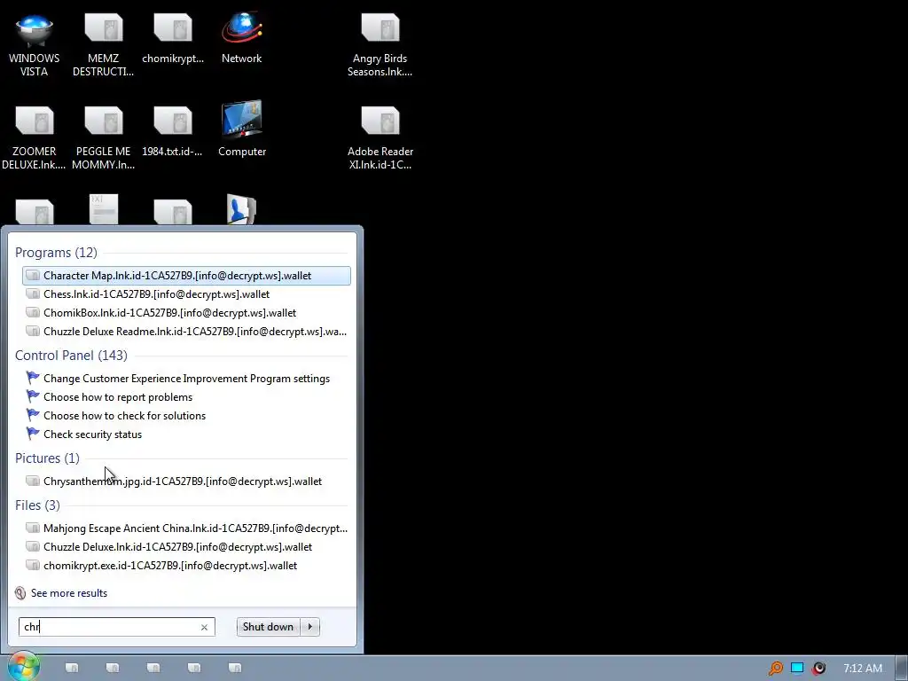
Task: Click the Show desktop strip at taskbar end
Action: (x=902, y=669)
